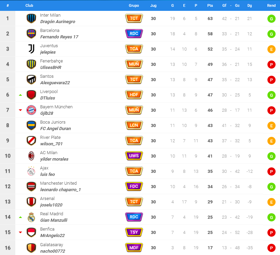Select the Manchester United row

[x=140, y=186]
